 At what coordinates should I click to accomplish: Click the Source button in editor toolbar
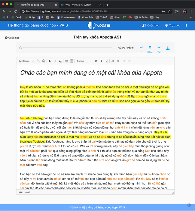[x=24, y=61]
